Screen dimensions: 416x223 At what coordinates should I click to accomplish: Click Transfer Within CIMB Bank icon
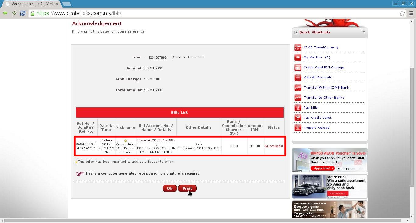(298, 88)
